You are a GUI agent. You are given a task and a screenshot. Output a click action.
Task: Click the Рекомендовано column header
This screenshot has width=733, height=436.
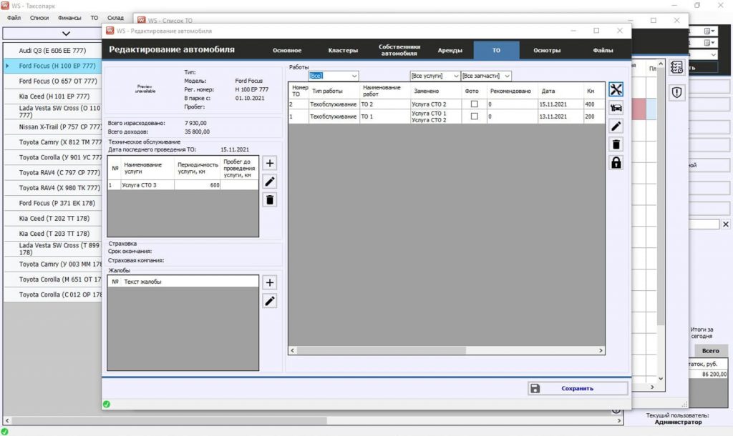(x=512, y=91)
